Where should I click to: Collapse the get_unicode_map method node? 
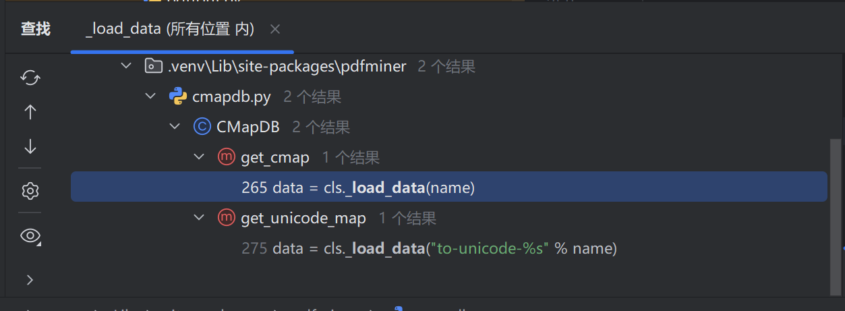tap(199, 218)
